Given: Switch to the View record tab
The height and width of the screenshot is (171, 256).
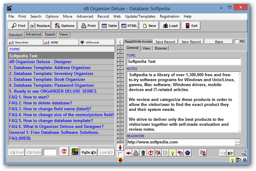Looking at the screenshot, I should 146,48.
